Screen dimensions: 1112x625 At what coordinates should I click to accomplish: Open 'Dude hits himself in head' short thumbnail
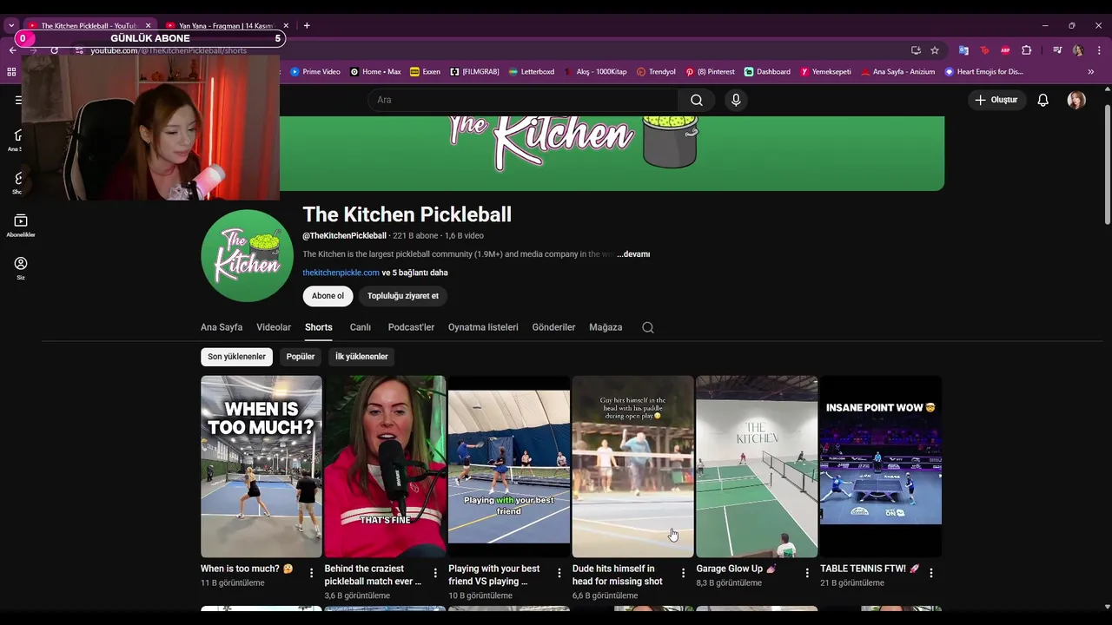633,466
